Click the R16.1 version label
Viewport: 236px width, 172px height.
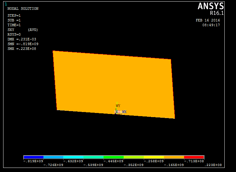click(x=217, y=13)
